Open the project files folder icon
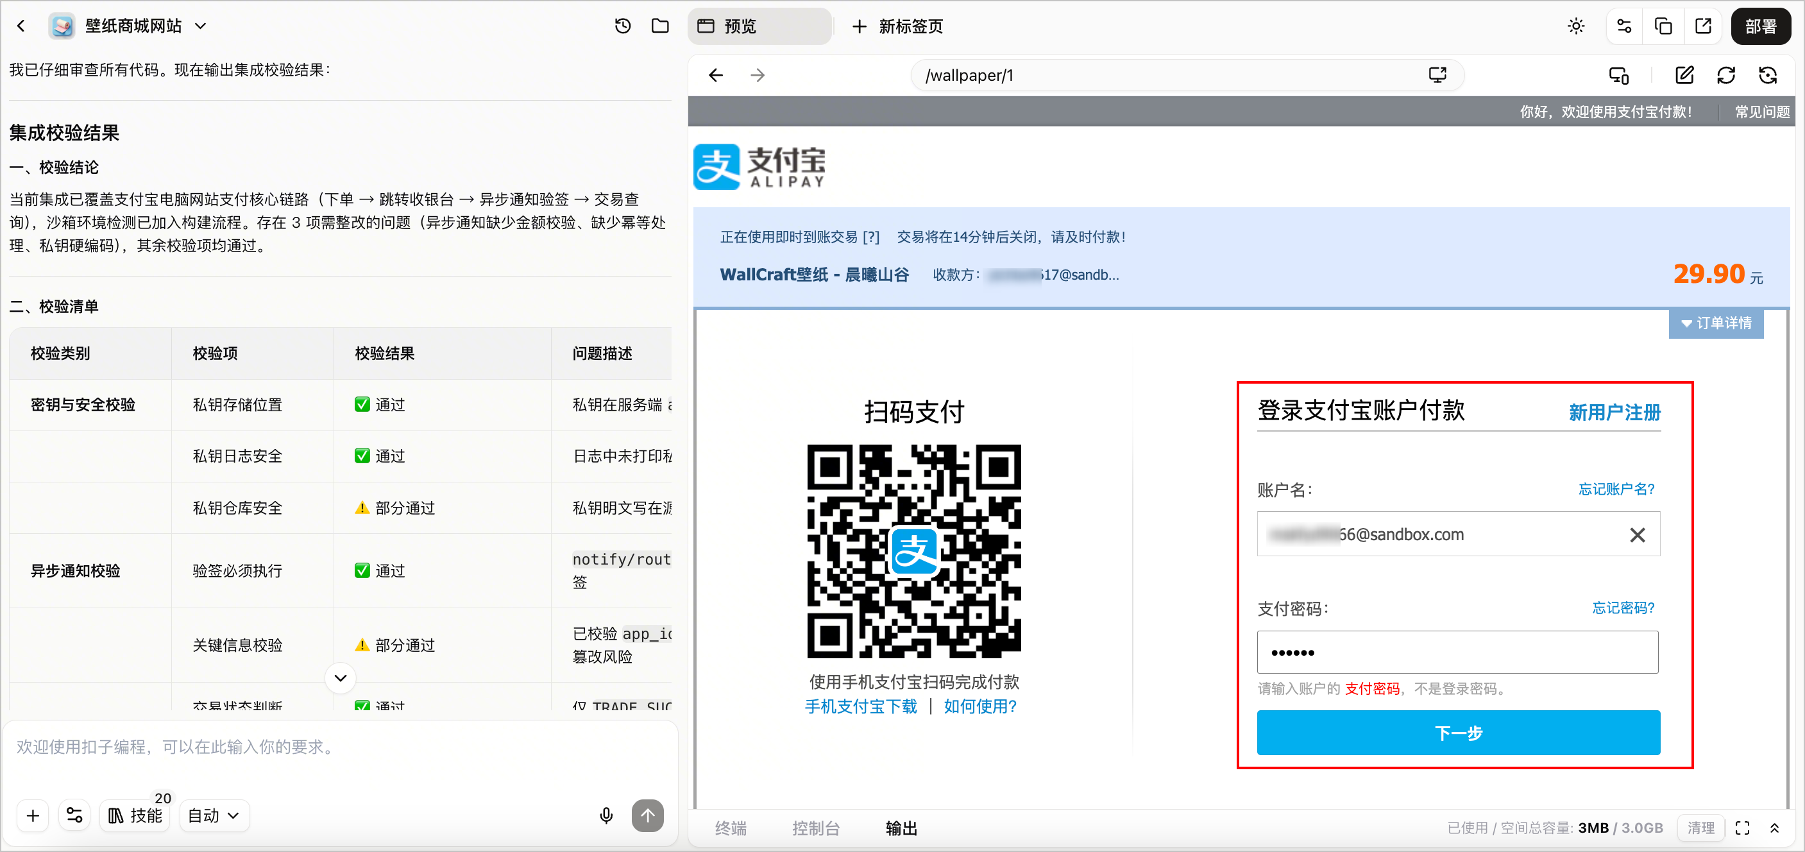 [x=660, y=27]
